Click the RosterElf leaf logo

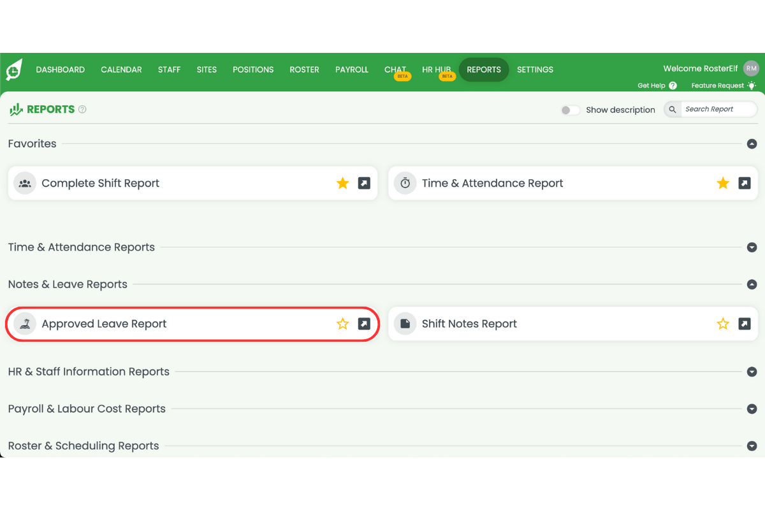[13, 70]
